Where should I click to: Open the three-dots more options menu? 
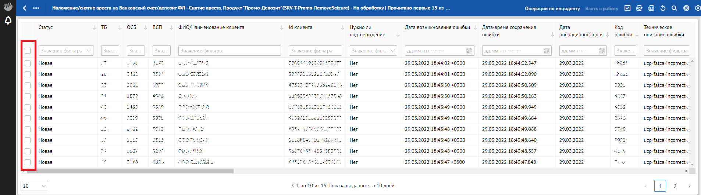coord(36,8)
